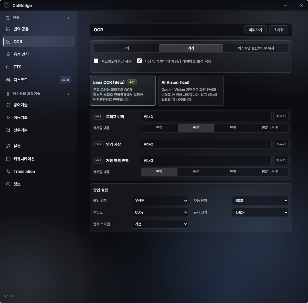The image size is (308, 303).
Task: Click the Translation language icon
Action: (8, 172)
